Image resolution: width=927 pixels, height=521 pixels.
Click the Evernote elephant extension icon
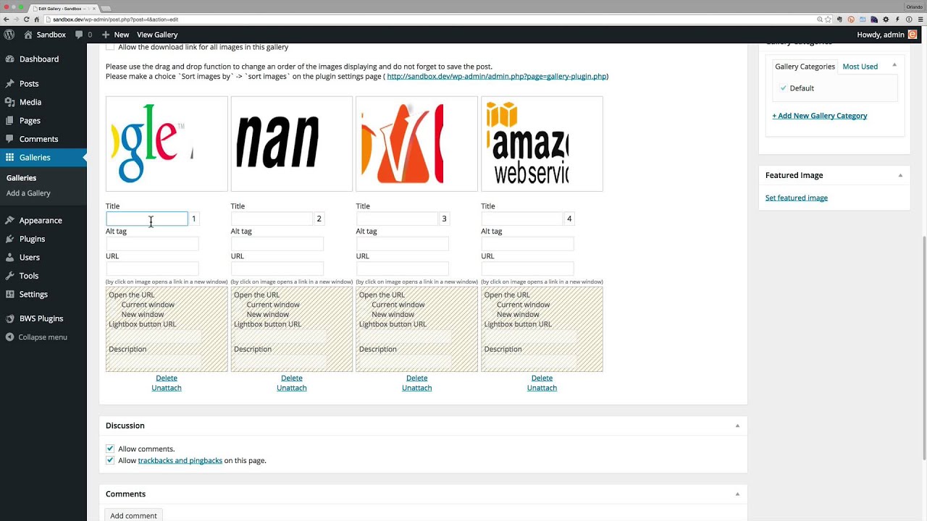tap(839, 20)
